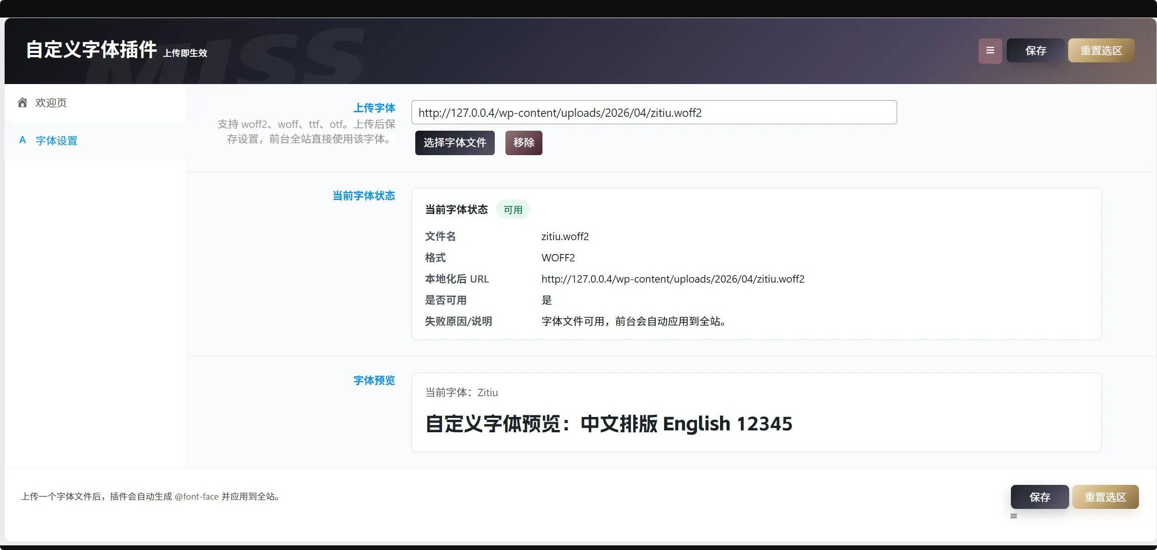Viewport: 1157px width, 550px height.
Task: Click the 字体预览 section label
Action: (x=374, y=380)
